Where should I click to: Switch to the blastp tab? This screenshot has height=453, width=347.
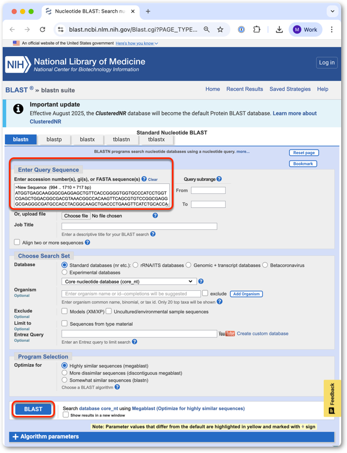[x=54, y=139]
